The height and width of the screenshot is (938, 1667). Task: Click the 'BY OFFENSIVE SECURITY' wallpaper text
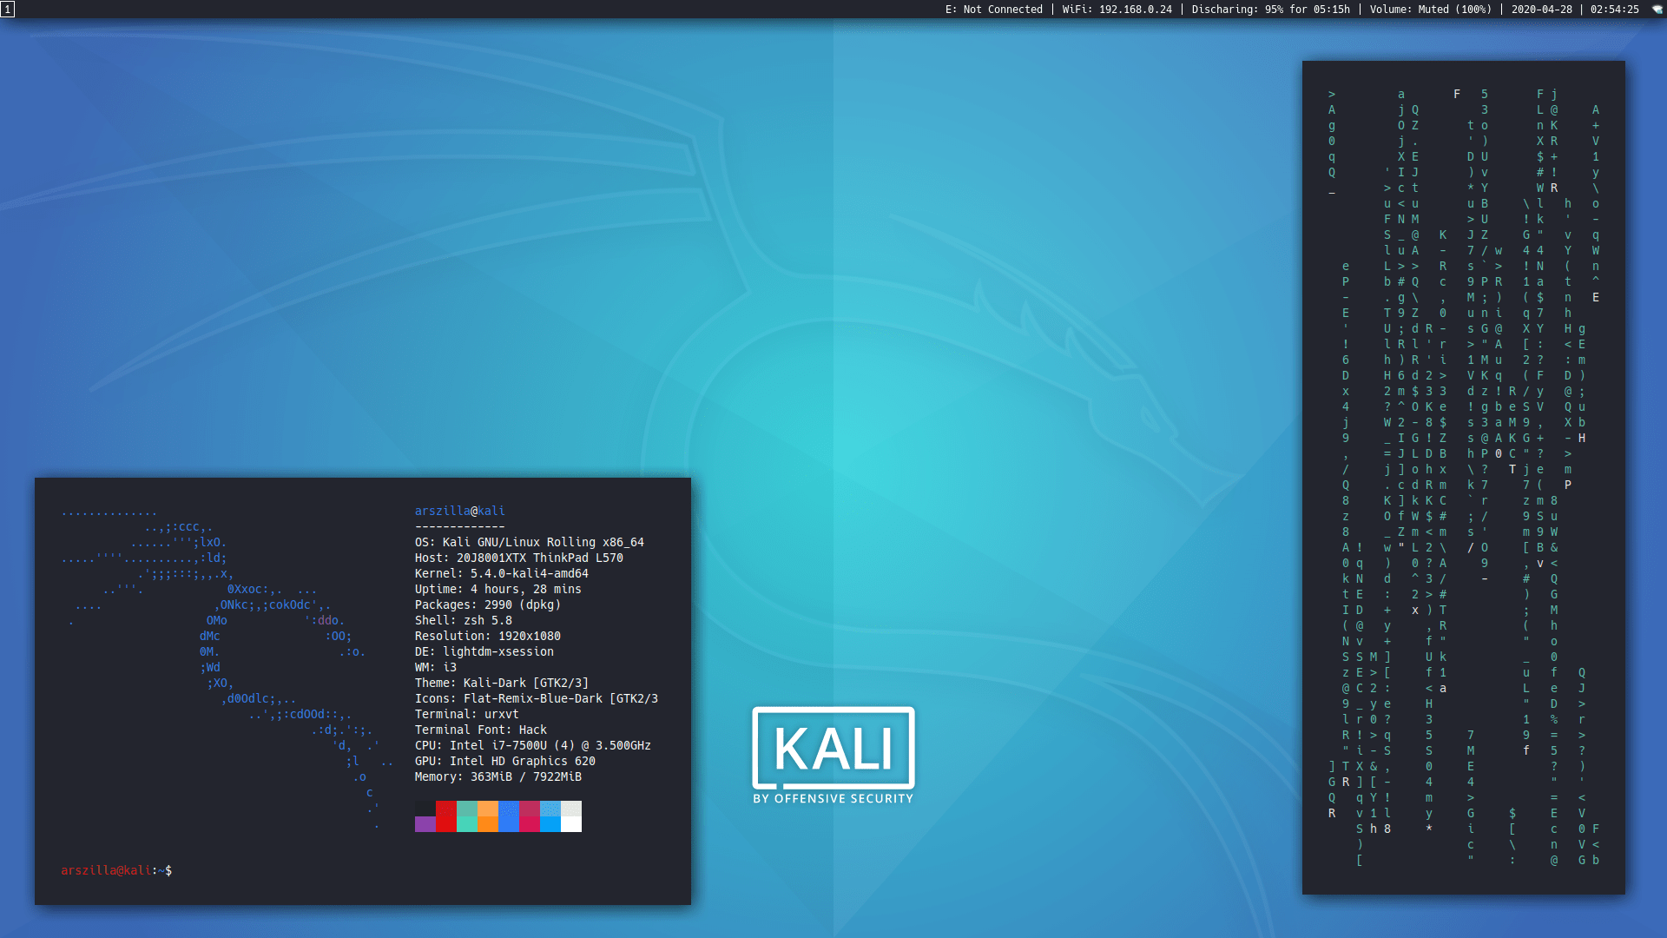pyautogui.click(x=832, y=796)
